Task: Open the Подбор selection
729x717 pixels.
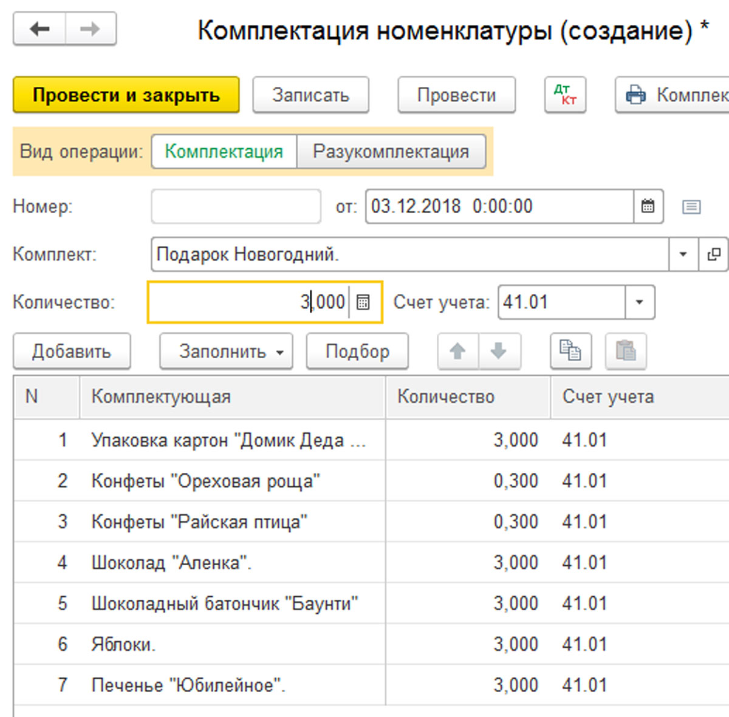Action: click(x=357, y=351)
